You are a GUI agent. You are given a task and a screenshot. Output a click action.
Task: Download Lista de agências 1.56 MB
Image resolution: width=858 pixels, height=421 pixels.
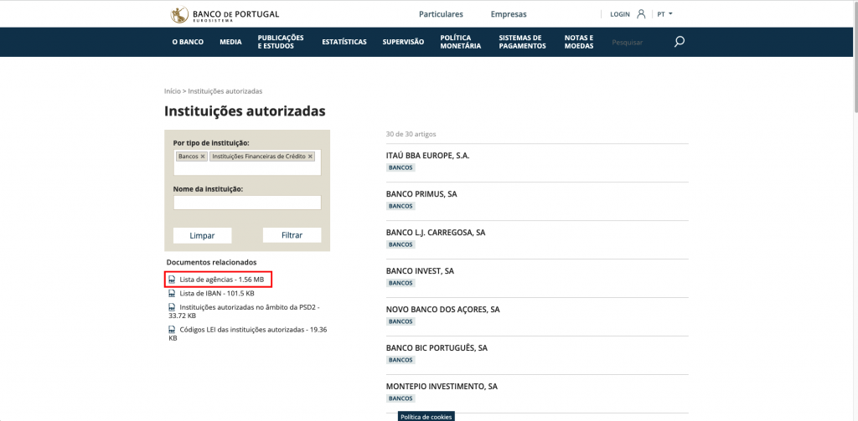(x=221, y=280)
